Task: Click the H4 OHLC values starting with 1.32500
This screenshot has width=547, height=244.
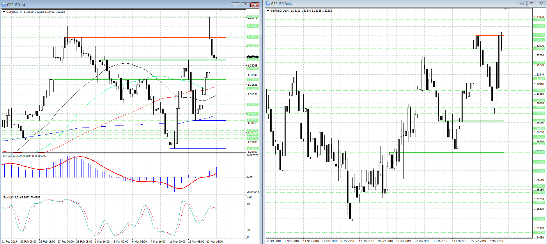Action: pos(44,12)
